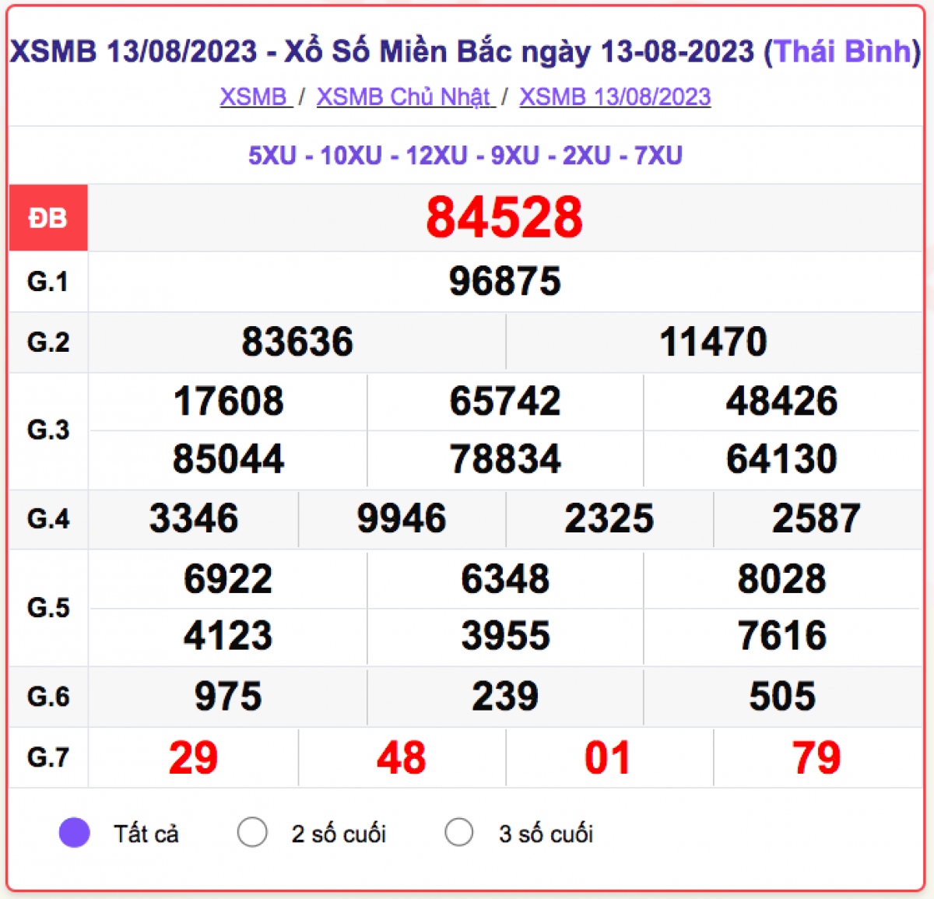Screen dimensions: 934x899
Task: Select the 'Tất cả' radio button
Action: pyautogui.click(x=75, y=833)
